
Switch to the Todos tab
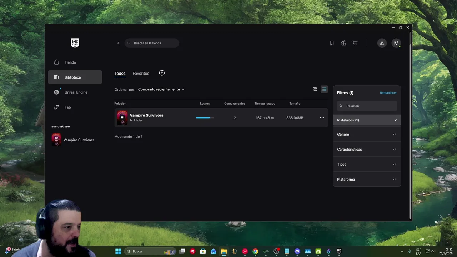(x=120, y=73)
